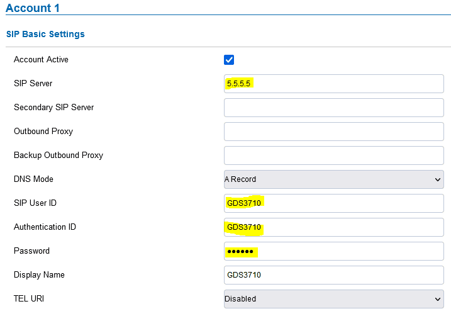The height and width of the screenshot is (316, 451).
Task: Click the DNS Mode label
Action: (34, 179)
